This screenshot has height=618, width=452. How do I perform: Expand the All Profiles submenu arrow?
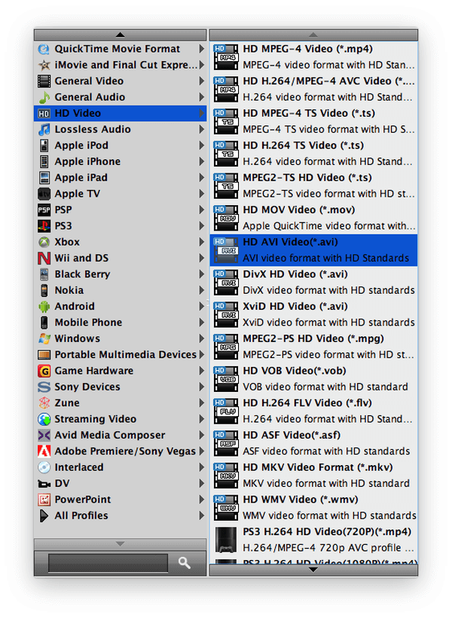[x=201, y=516]
